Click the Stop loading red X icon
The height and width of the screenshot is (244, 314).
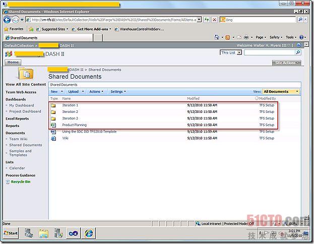(x=214, y=20)
